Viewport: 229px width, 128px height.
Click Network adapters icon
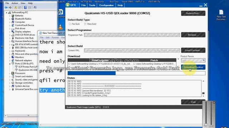click(13, 60)
